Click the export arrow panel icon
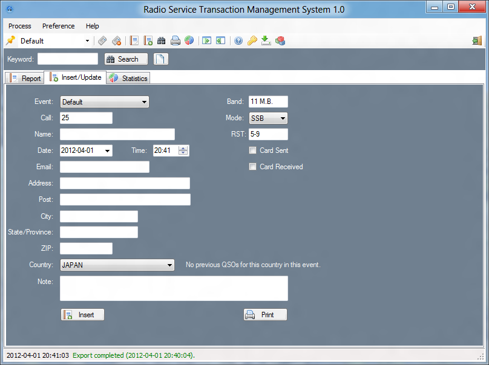489x365 pixels. [220, 41]
